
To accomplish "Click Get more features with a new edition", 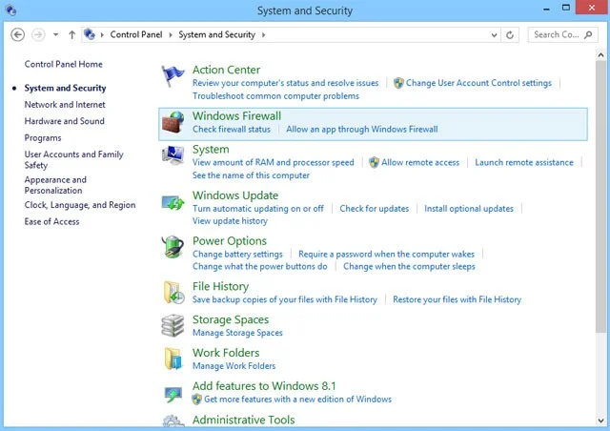I will [297, 400].
